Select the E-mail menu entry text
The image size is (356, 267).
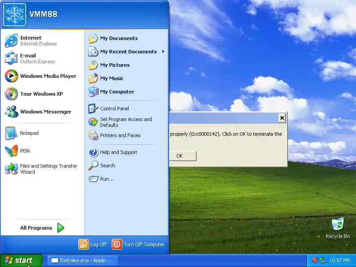coord(28,56)
